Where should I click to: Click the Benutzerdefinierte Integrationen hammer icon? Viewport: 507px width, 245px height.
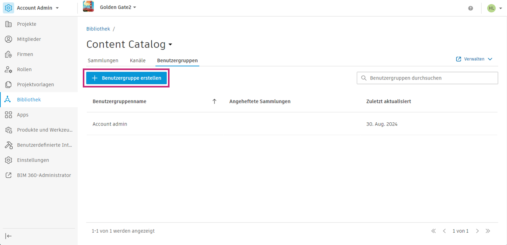coord(8,145)
